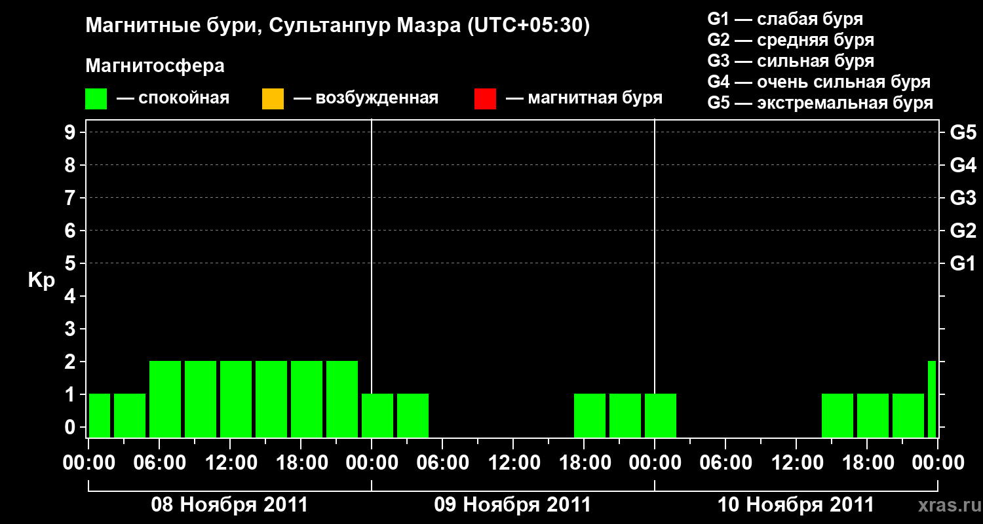The width and height of the screenshot is (983, 524).
Task: Click the first narrow Kp 1 bar on 08 Ноября
Action: click(100, 415)
